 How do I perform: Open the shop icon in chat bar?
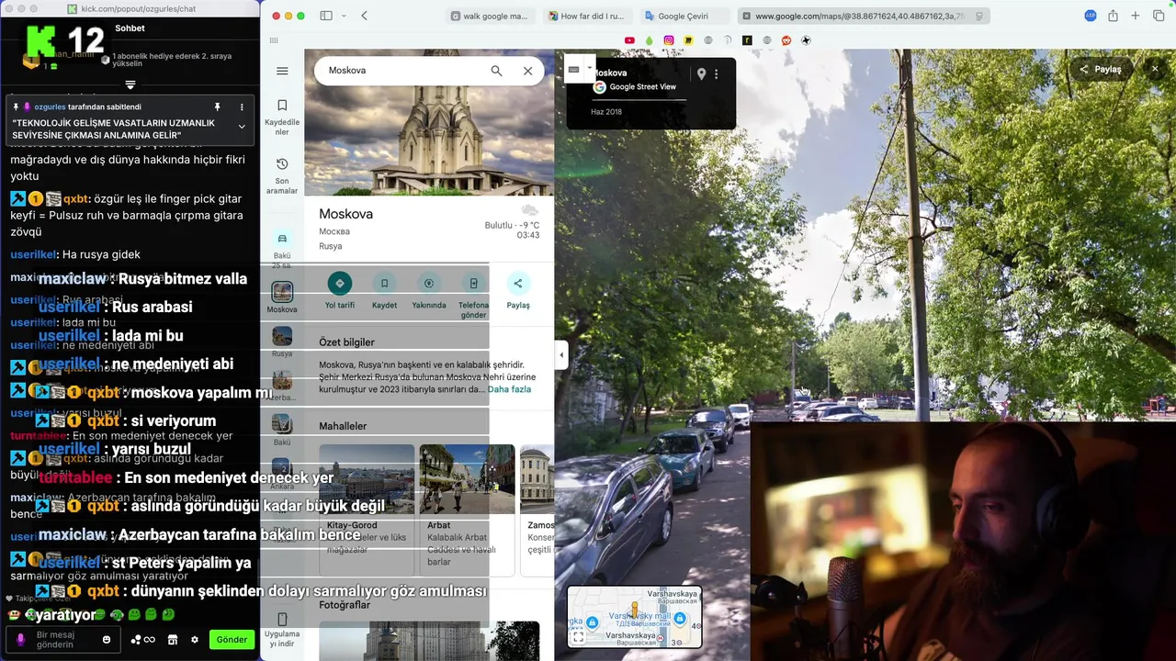(173, 640)
